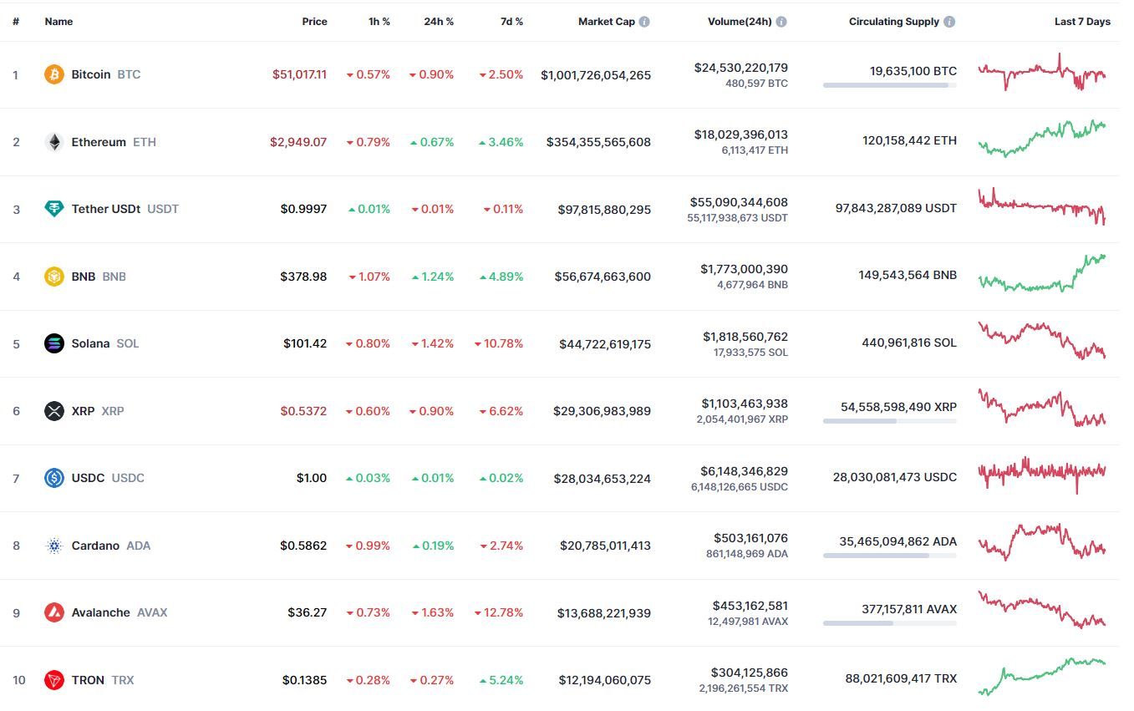Open BNB last 7 days sparkline chart
Viewport: 1134px width, 711px height.
[x=1042, y=273]
